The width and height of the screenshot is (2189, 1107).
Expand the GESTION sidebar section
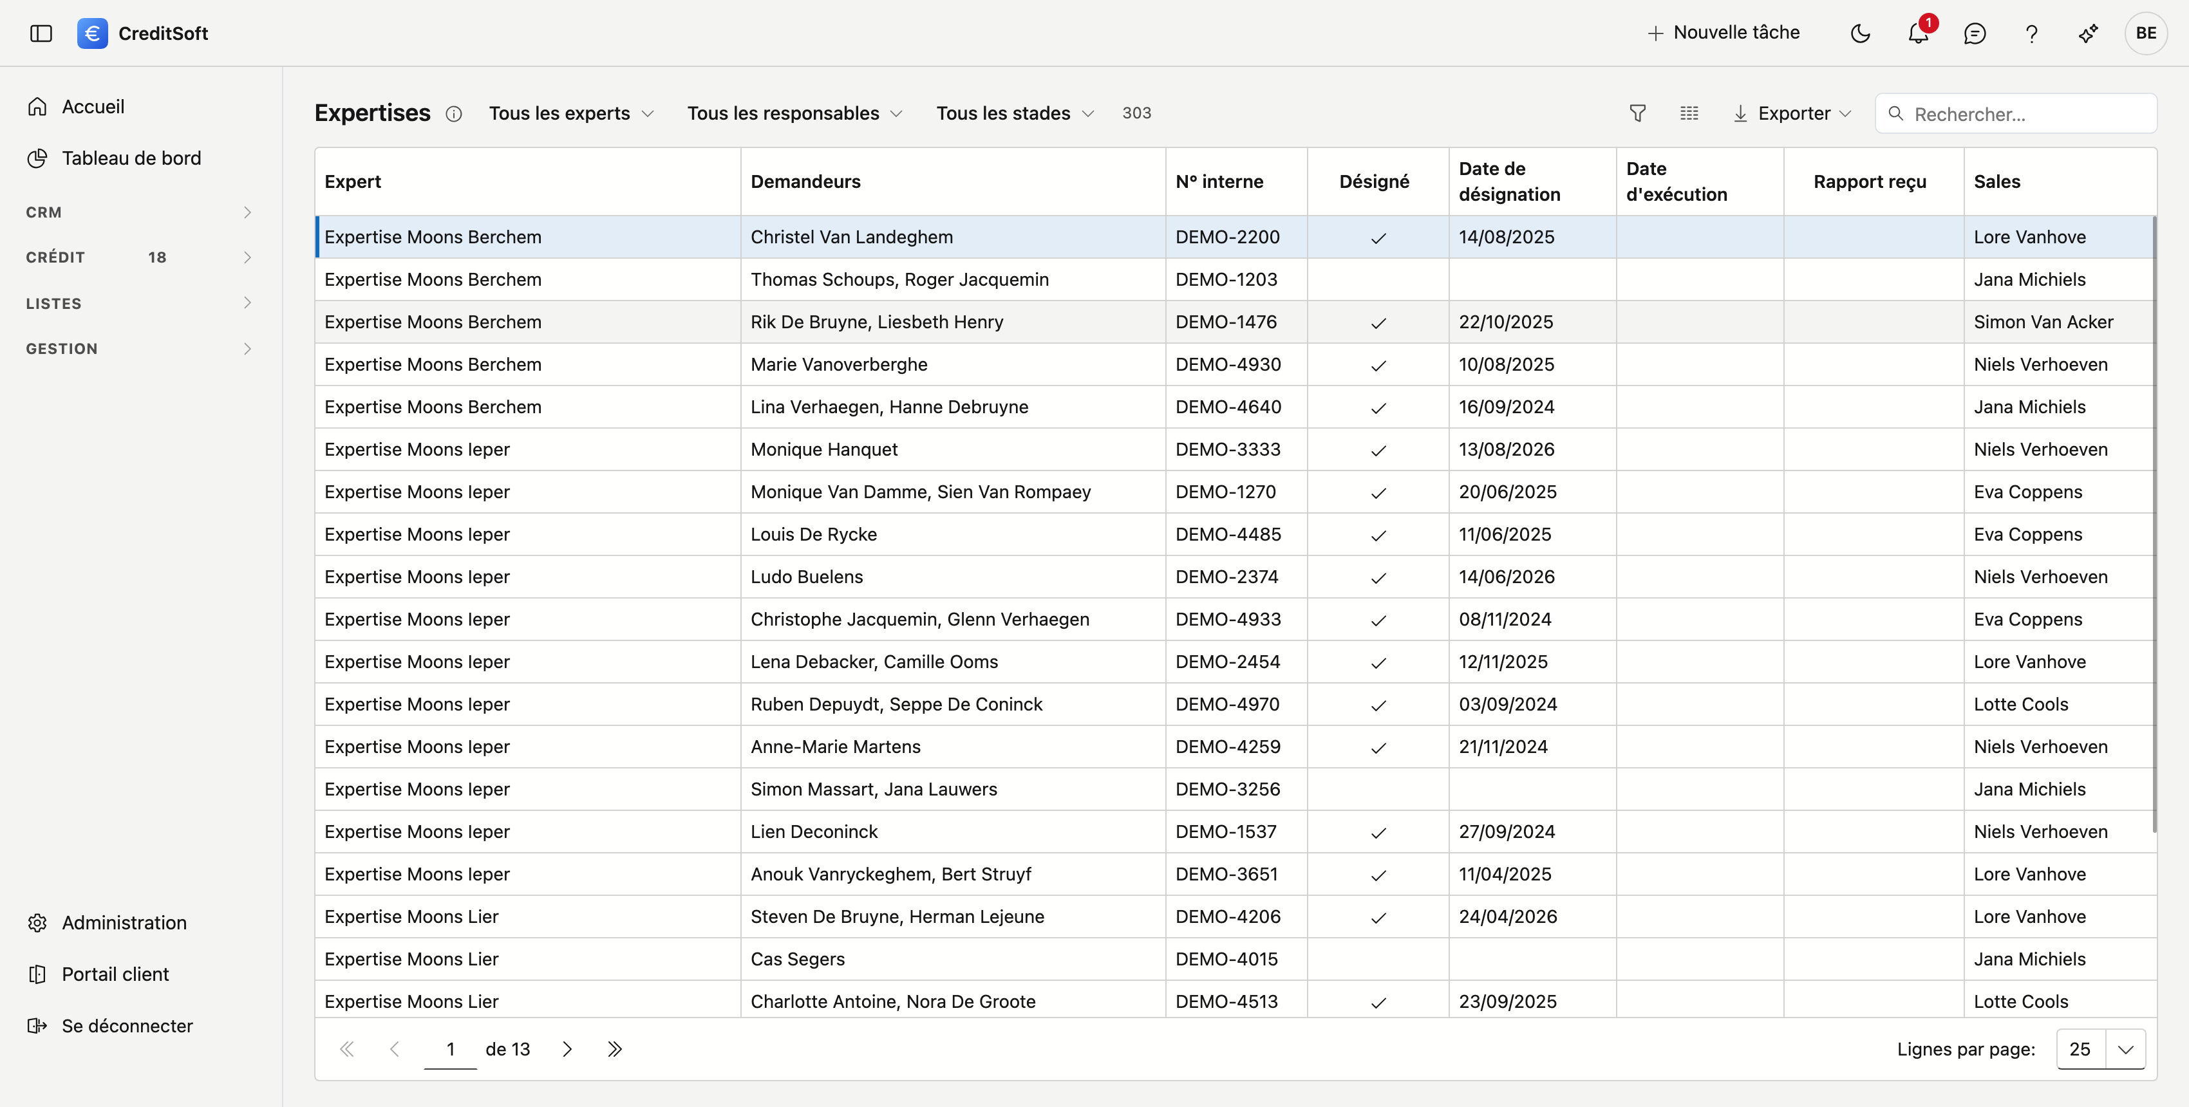click(x=140, y=349)
